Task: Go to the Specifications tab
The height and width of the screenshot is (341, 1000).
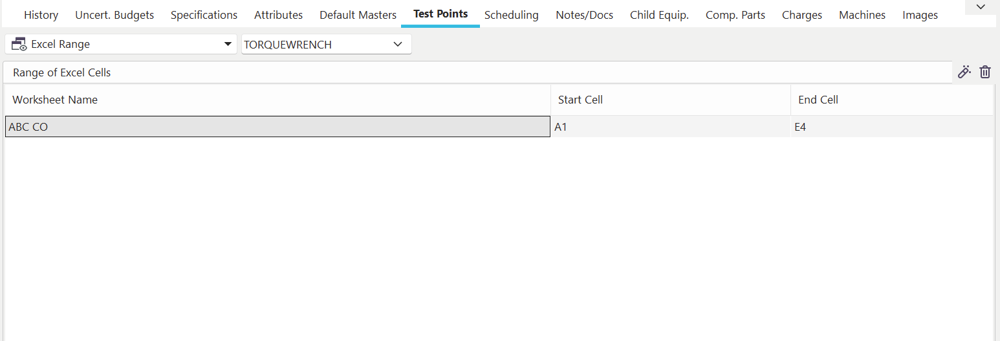Action: coord(204,15)
